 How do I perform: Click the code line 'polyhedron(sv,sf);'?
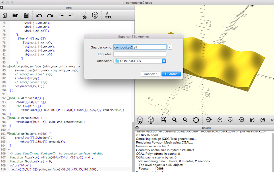click(29, 86)
